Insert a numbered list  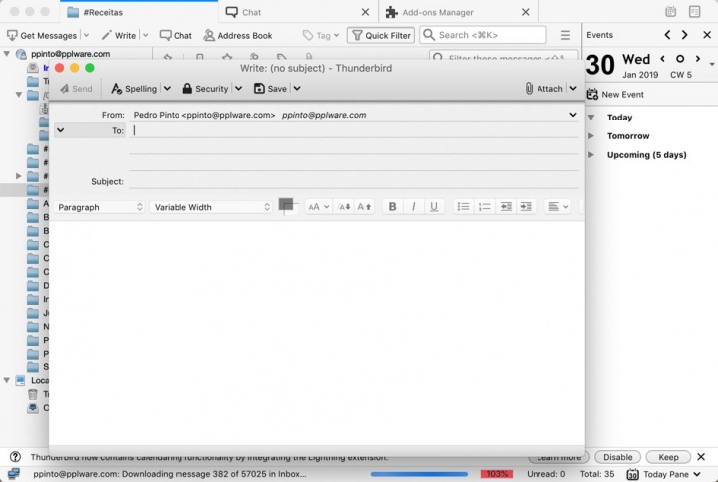click(484, 207)
